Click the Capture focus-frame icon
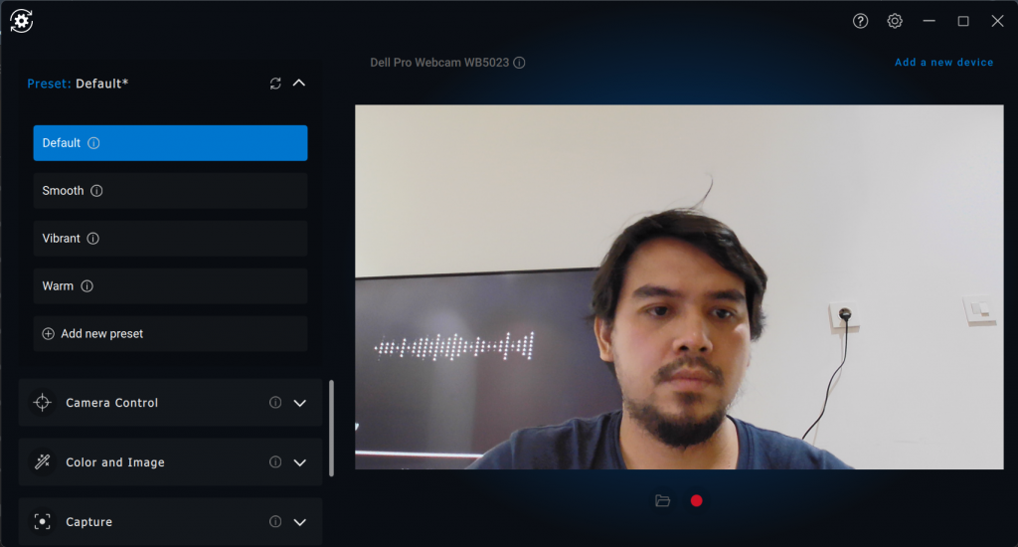This screenshot has width=1018, height=547. [x=42, y=522]
